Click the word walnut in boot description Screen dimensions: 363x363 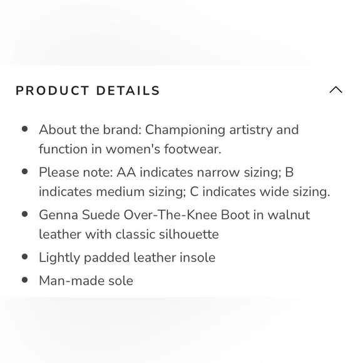(289, 215)
